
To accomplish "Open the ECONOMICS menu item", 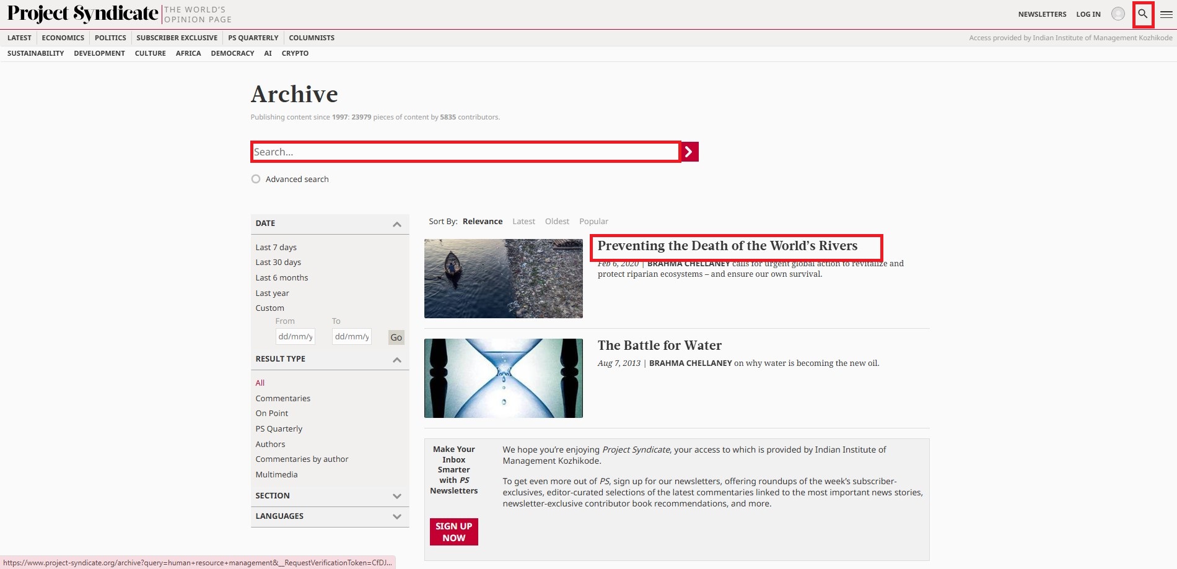I will [63, 38].
